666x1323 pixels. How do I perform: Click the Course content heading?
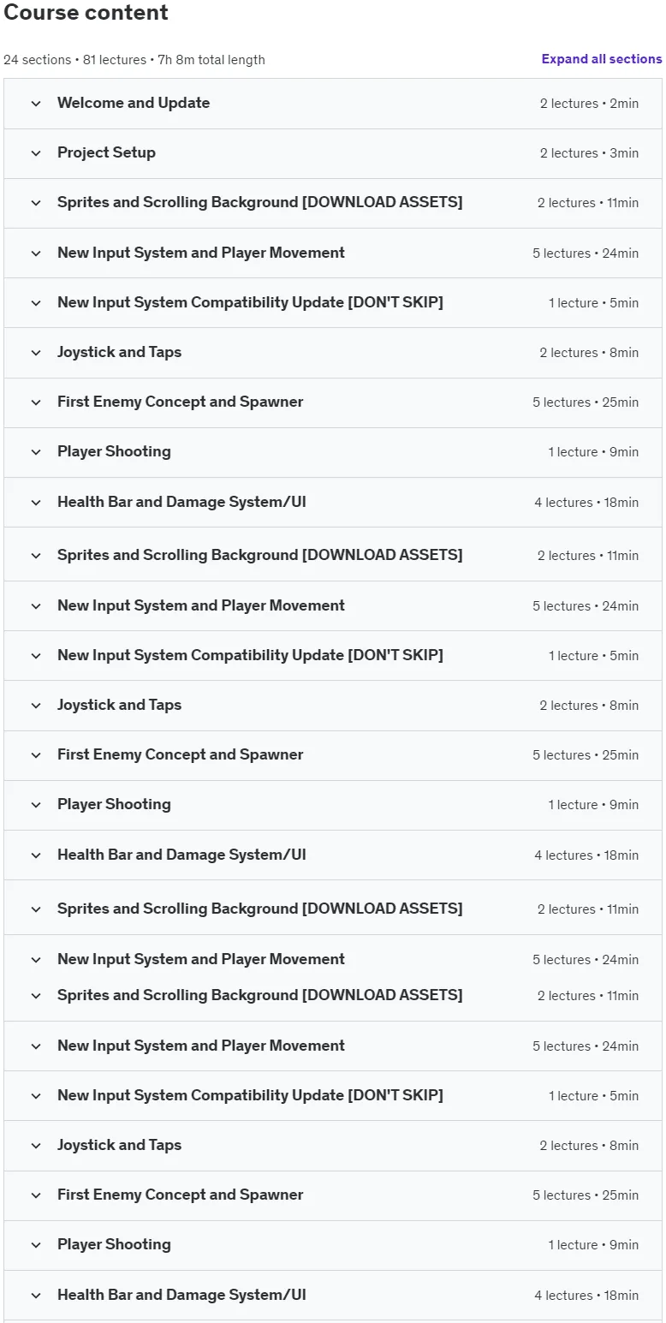86,13
